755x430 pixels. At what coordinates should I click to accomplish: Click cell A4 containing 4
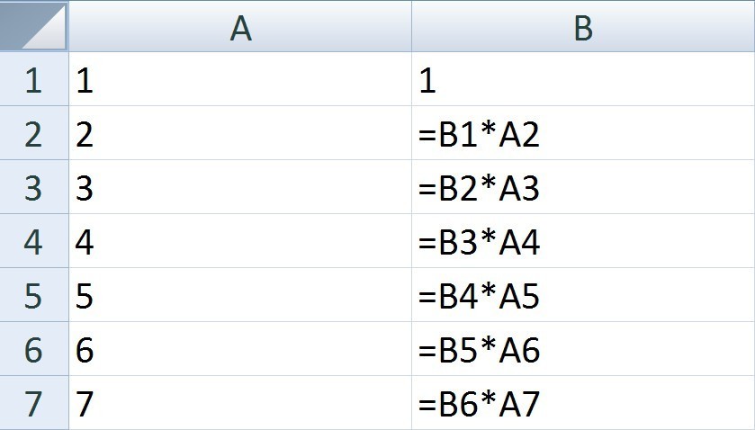pos(240,241)
